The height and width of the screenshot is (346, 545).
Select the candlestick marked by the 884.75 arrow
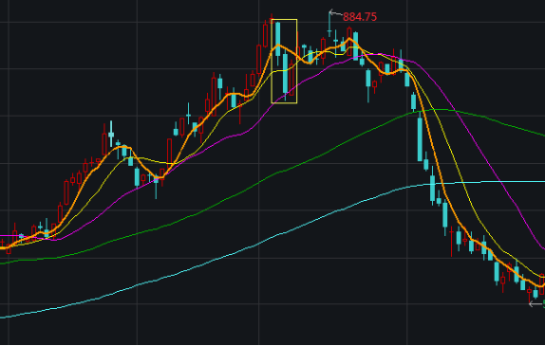coord(329,25)
